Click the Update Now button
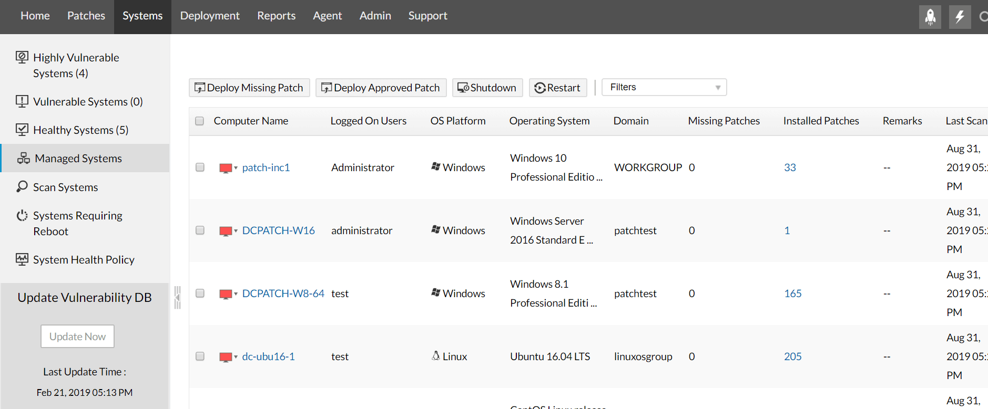This screenshot has height=409, width=988. click(x=77, y=337)
